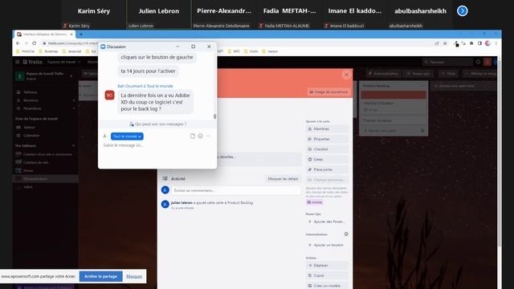The image size is (514, 289).
Task: Click Julien lebron's name in the activity entry
Action: coord(182,203)
